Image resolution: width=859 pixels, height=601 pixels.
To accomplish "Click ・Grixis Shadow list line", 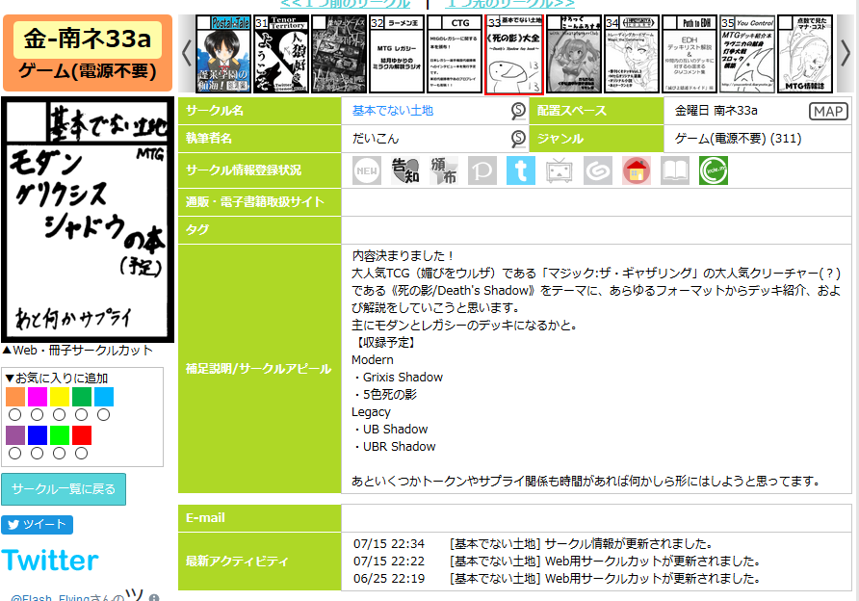I will [x=397, y=377].
